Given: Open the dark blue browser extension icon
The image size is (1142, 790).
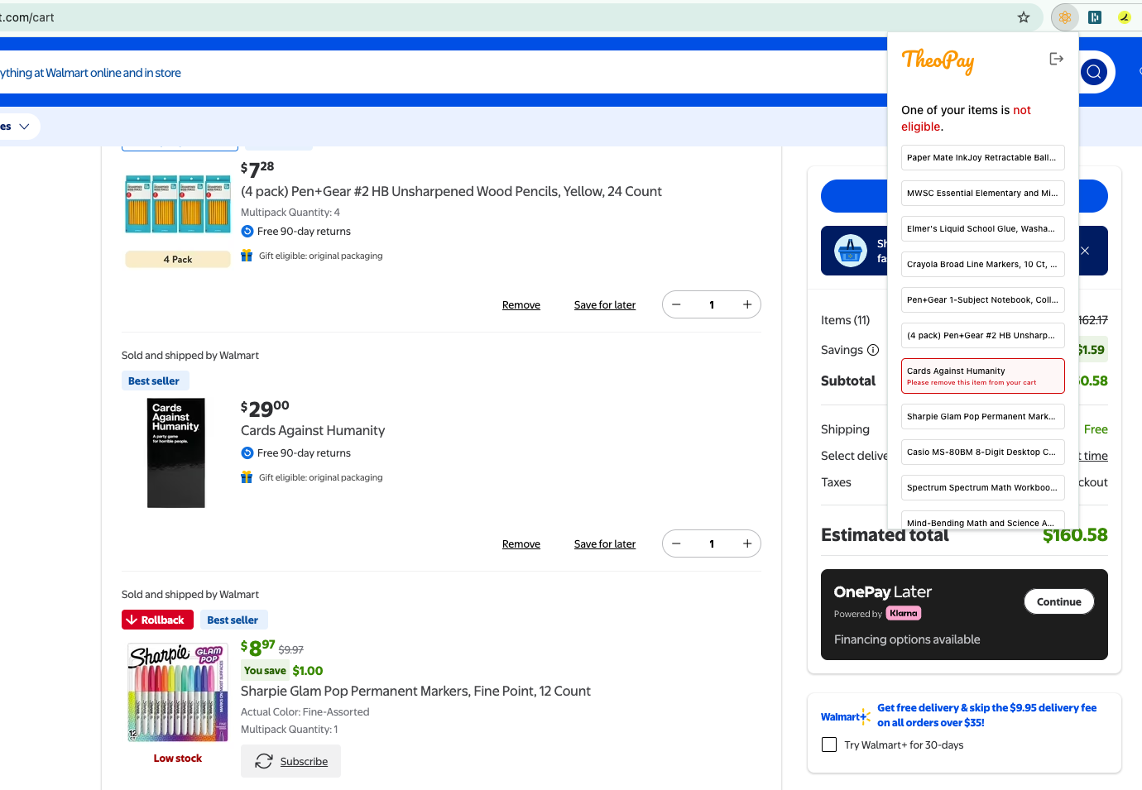Looking at the screenshot, I should 1095,17.
